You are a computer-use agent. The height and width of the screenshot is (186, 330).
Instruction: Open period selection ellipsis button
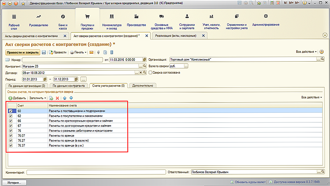(x=83, y=79)
